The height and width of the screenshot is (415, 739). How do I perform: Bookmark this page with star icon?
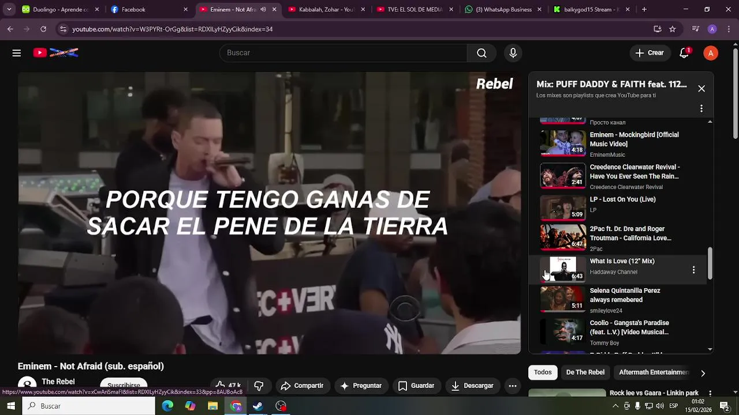coord(673,29)
